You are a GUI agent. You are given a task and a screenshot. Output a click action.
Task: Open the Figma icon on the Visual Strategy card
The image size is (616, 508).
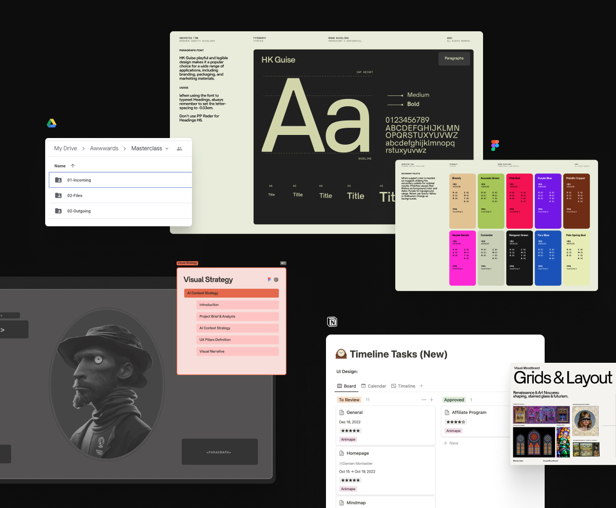pyautogui.click(x=269, y=280)
